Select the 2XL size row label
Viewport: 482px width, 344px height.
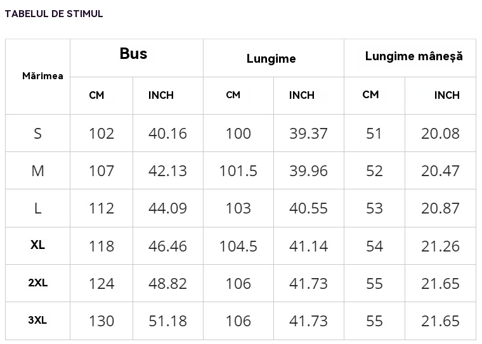38,283
